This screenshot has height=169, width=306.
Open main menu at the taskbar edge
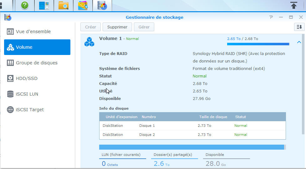(1, 5)
